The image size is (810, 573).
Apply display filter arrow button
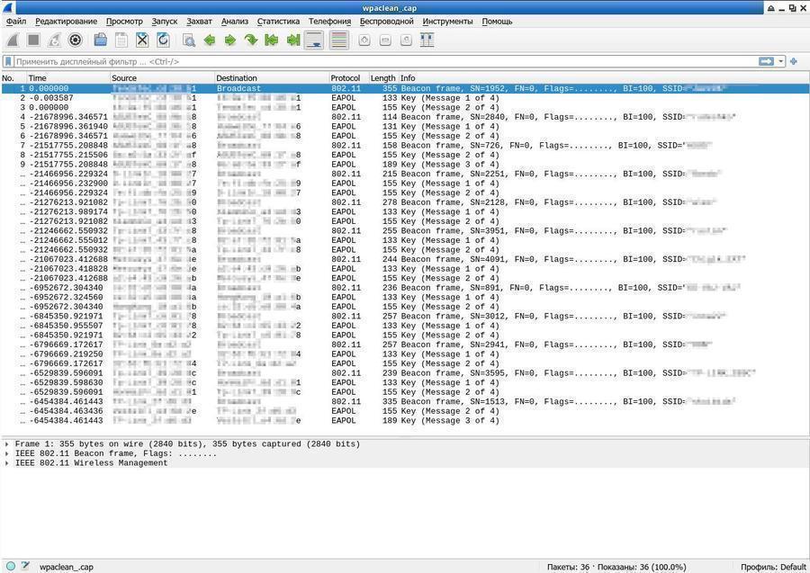pos(766,61)
